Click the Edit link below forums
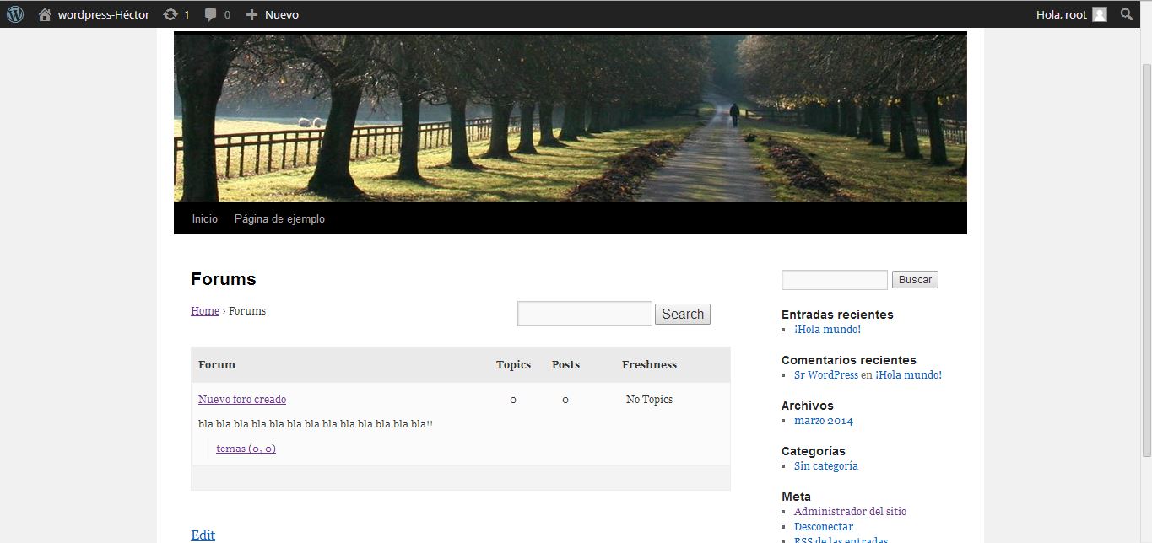Image resolution: width=1152 pixels, height=543 pixels. (203, 535)
